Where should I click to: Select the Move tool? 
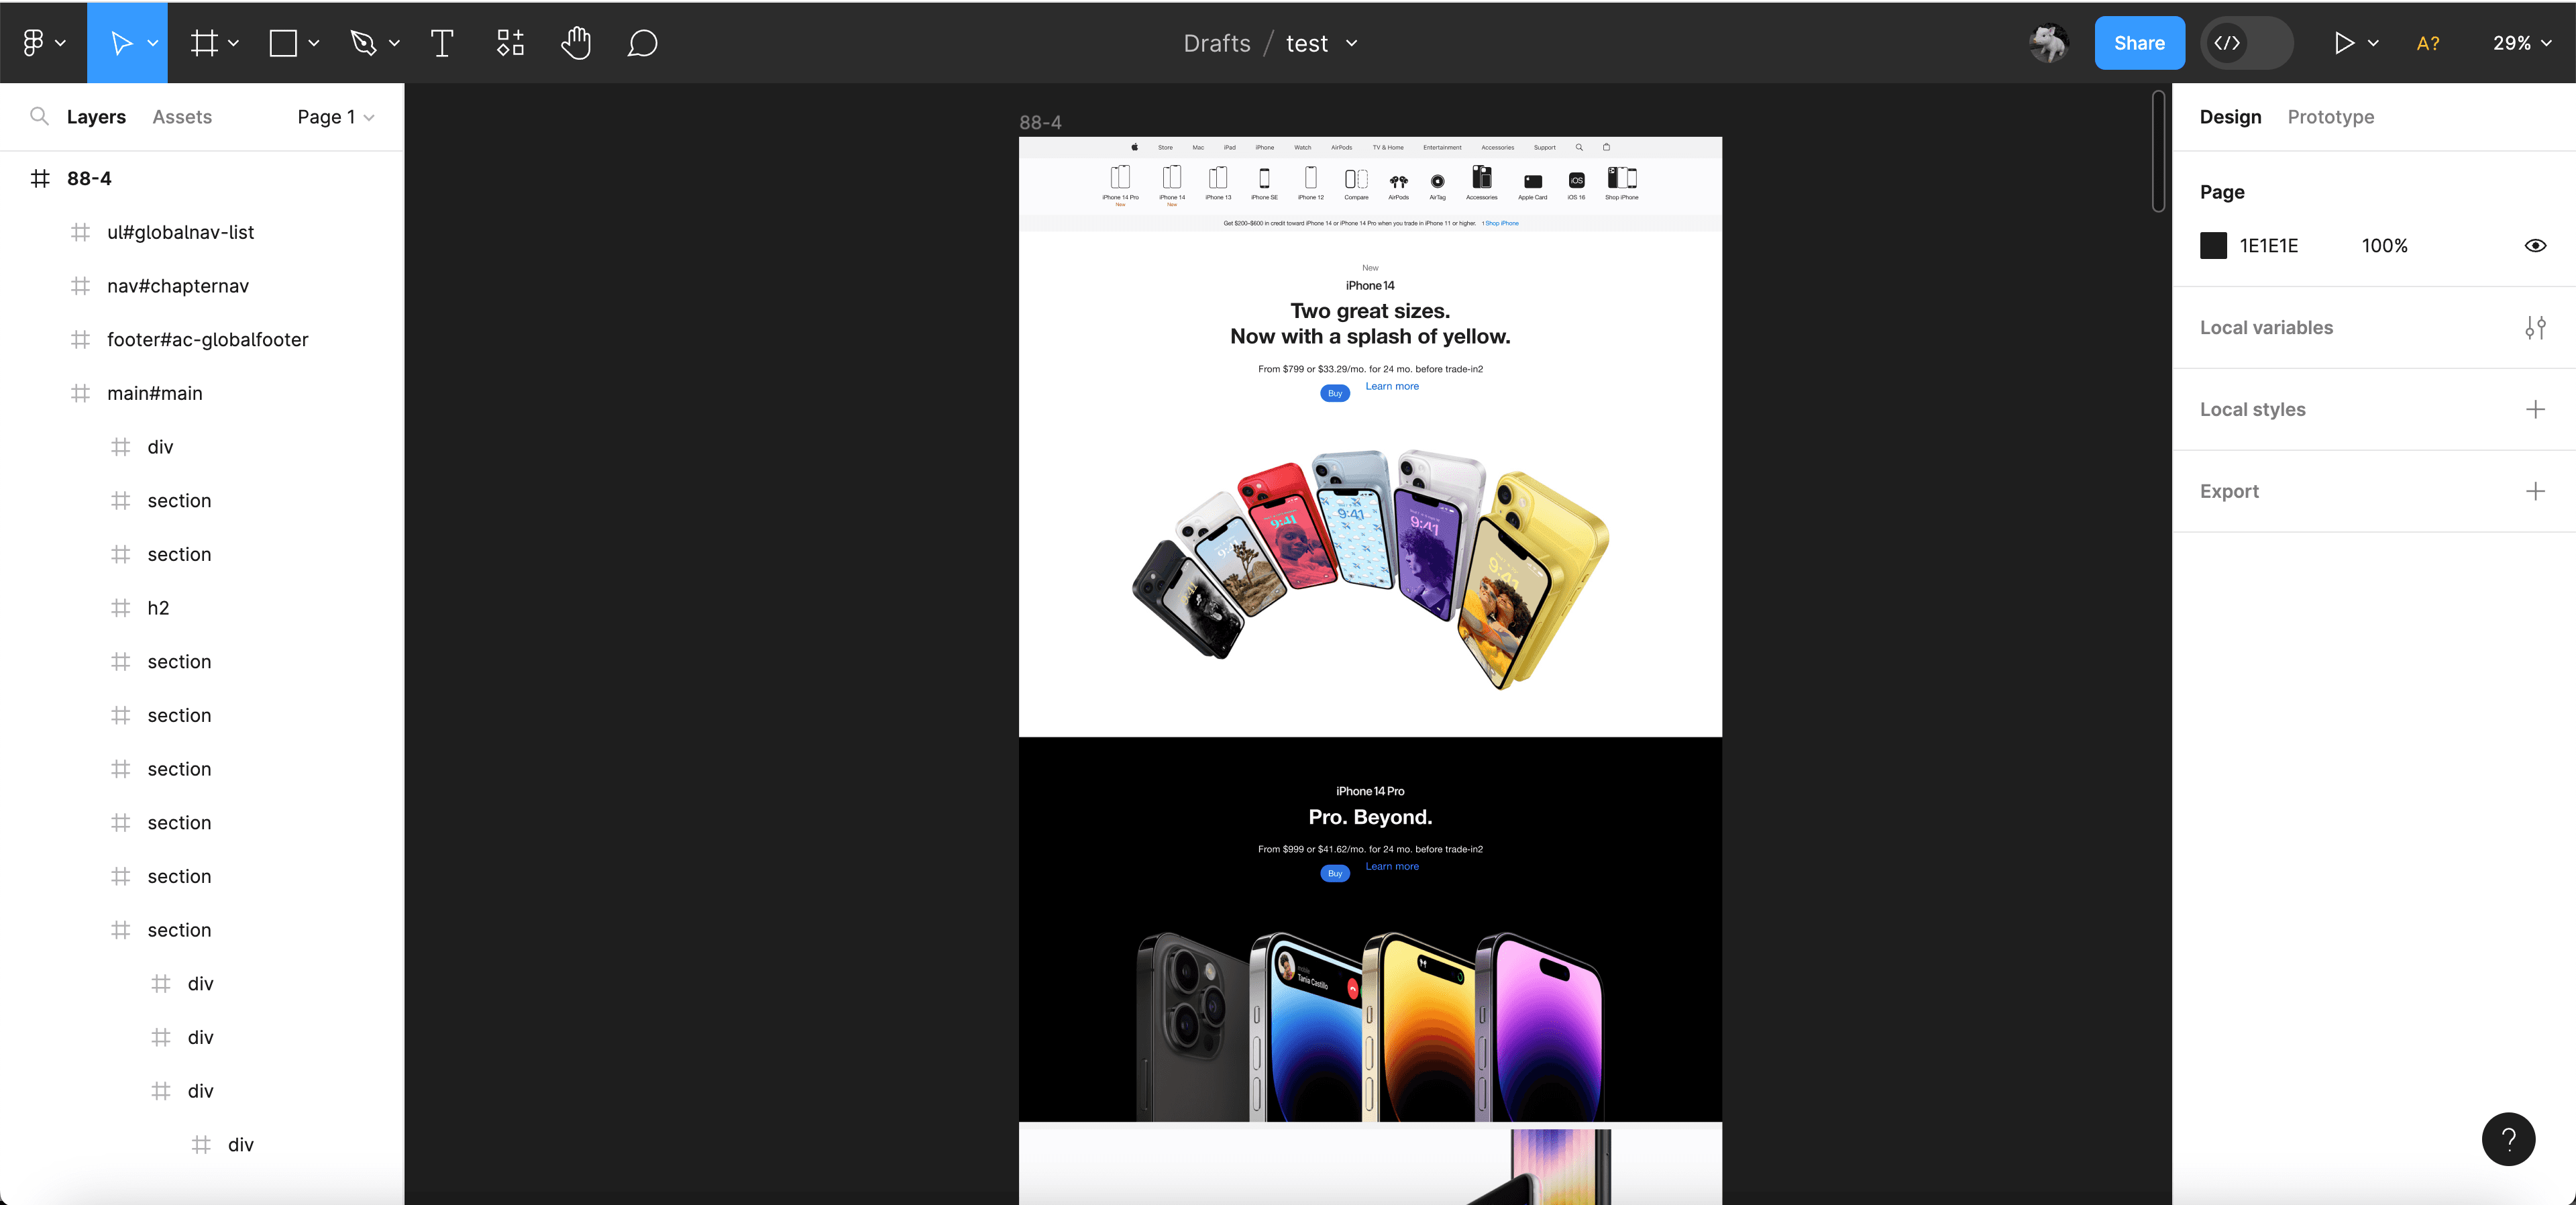[121, 43]
